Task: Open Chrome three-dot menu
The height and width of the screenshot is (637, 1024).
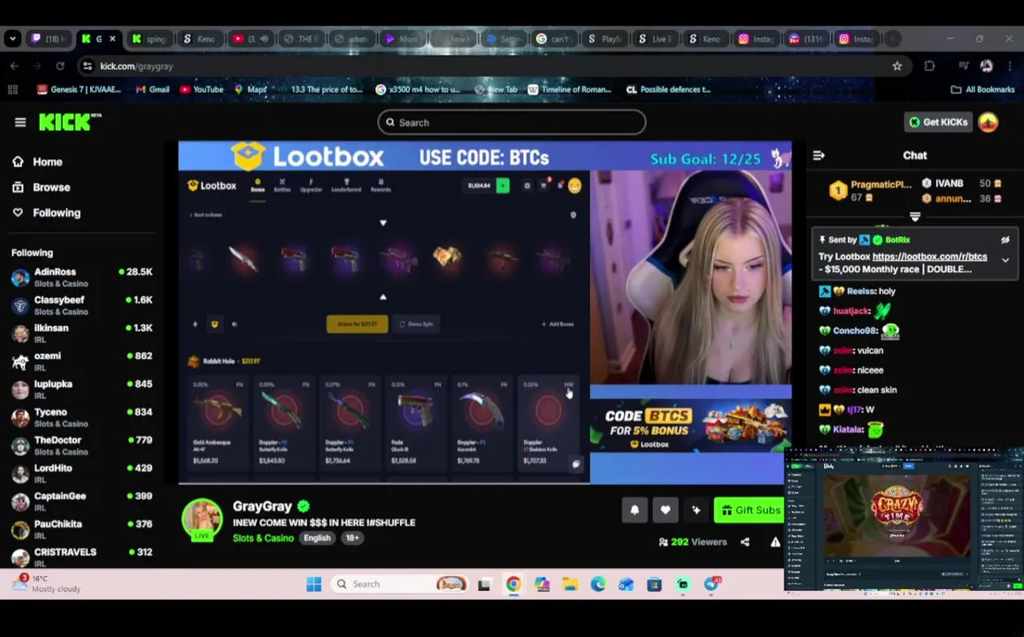Action: tap(1011, 66)
